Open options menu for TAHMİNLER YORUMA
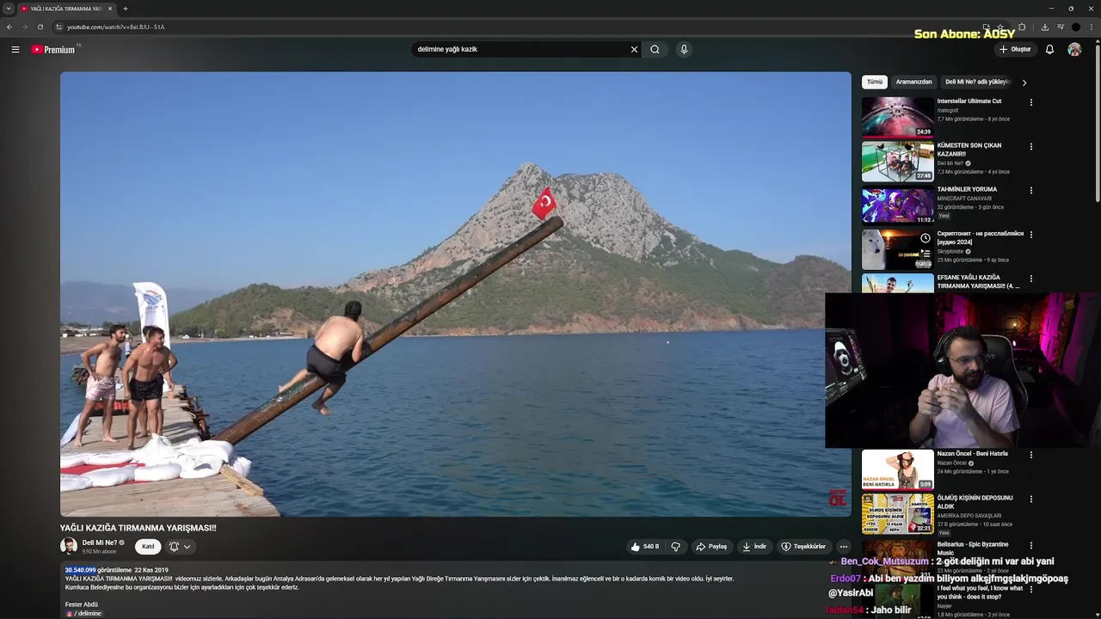The height and width of the screenshot is (619, 1101). pos(1031,190)
